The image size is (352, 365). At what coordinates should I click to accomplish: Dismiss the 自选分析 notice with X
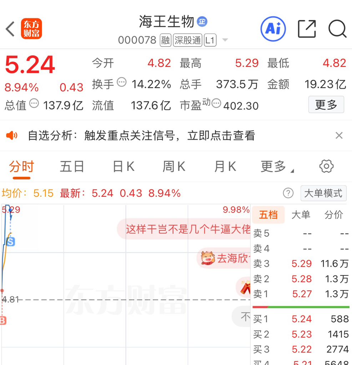click(x=339, y=135)
